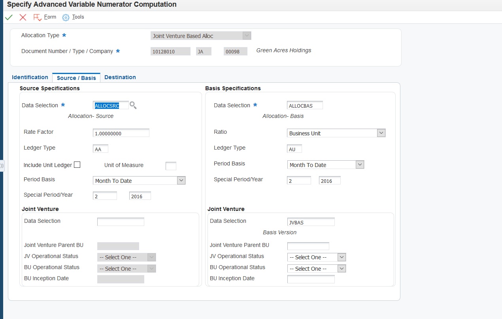The height and width of the screenshot is (319, 502).
Task: Click the Basis BU Inception Date field
Action: 311,279
